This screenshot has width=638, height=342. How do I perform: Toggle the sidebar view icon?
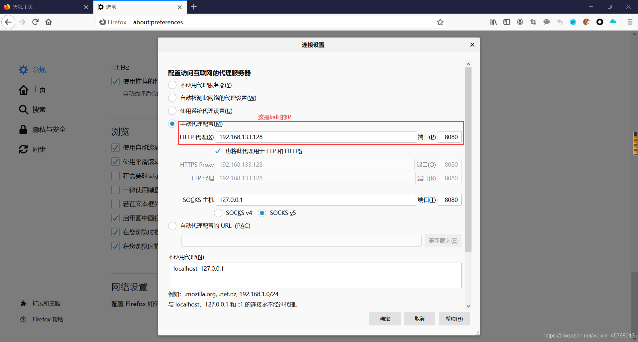coord(507,22)
